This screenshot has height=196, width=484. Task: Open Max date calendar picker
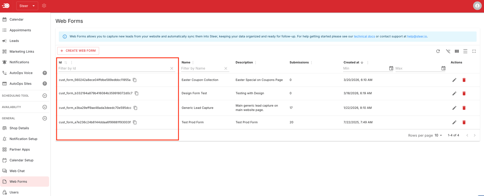coord(443,68)
